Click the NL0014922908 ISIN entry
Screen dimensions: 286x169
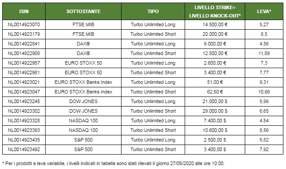tap(24, 53)
